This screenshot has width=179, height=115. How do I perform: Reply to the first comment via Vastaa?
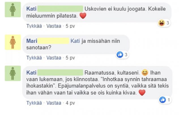point(54,26)
